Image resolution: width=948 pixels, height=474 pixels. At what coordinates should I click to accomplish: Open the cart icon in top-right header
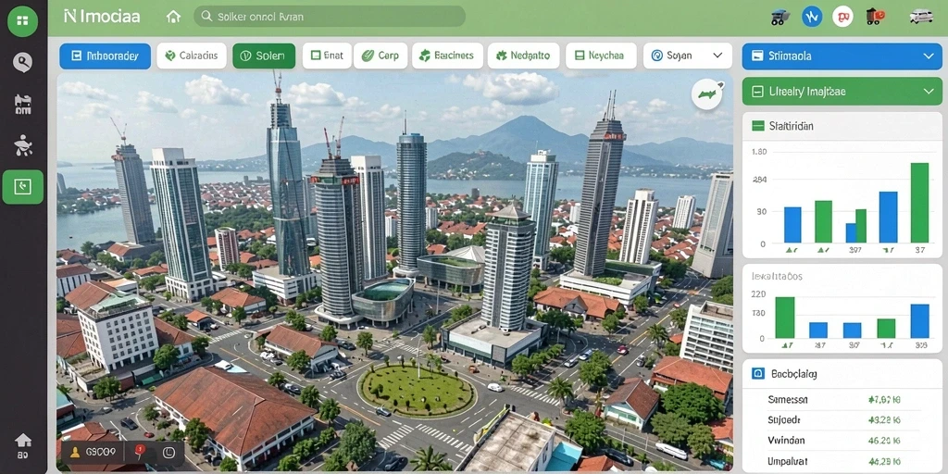pos(780,17)
